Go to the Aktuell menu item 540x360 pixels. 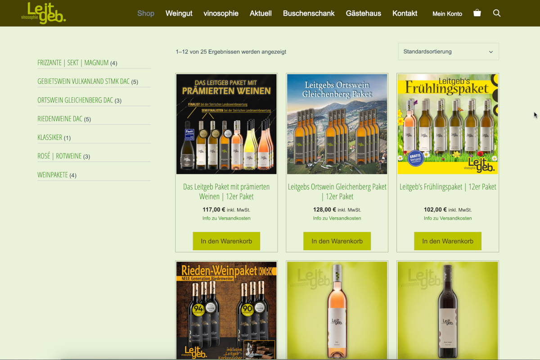pyautogui.click(x=261, y=13)
